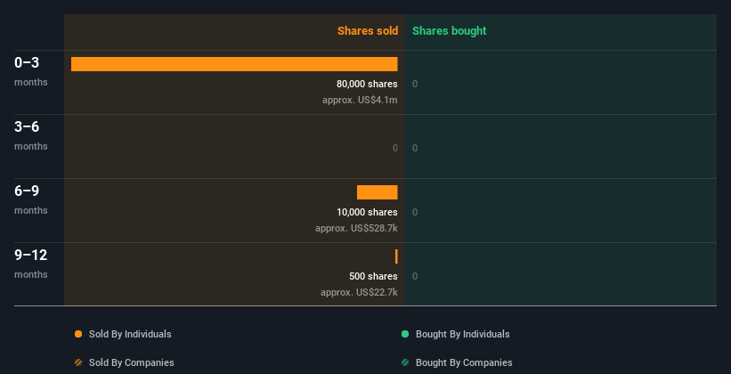Image resolution: width=731 pixels, height=374 pixels.
Task: Click the Shares bought column header
Action: 449,31
